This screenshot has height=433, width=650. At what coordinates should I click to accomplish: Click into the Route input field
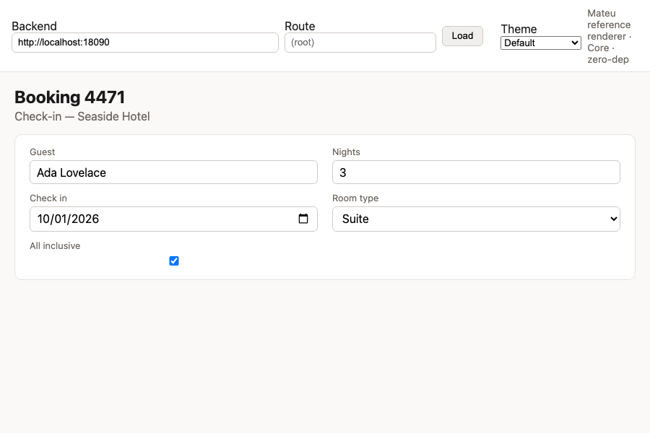(x=360, y=43)
